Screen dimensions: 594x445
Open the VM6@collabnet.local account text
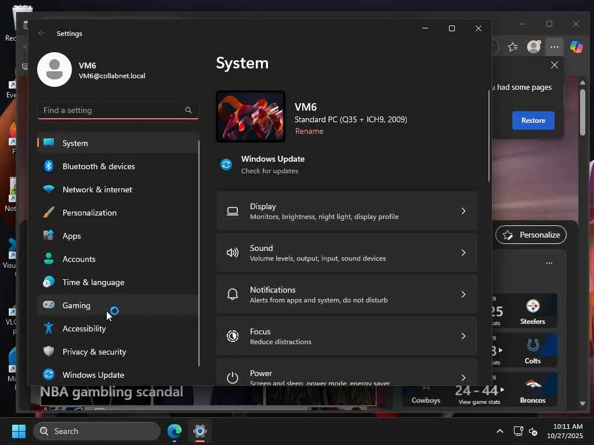click(x=112, y=76)
